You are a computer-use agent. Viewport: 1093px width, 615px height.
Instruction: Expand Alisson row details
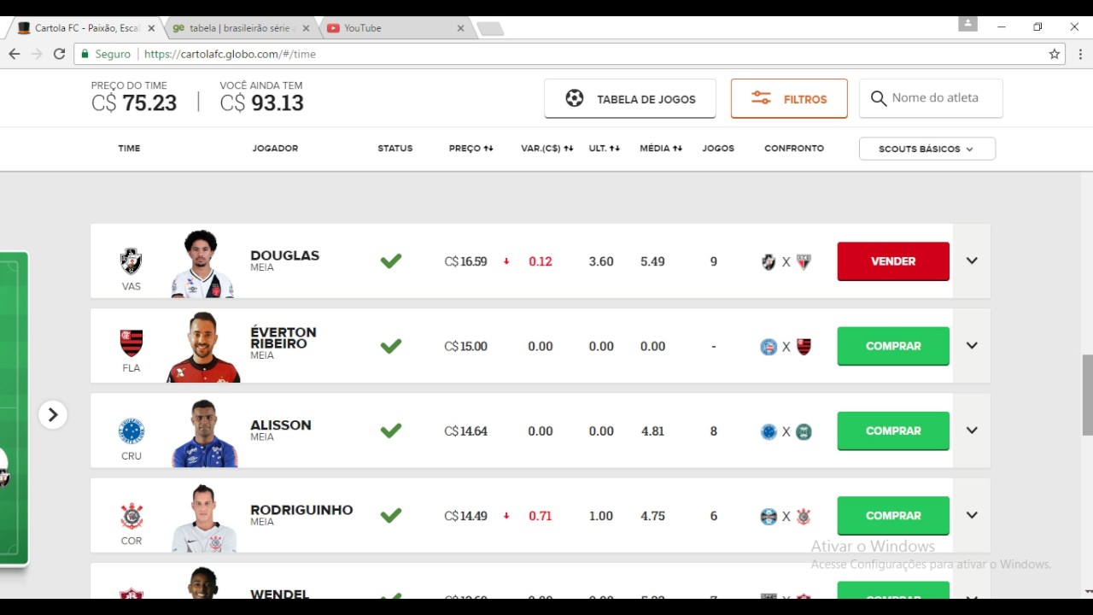point(972,430)
